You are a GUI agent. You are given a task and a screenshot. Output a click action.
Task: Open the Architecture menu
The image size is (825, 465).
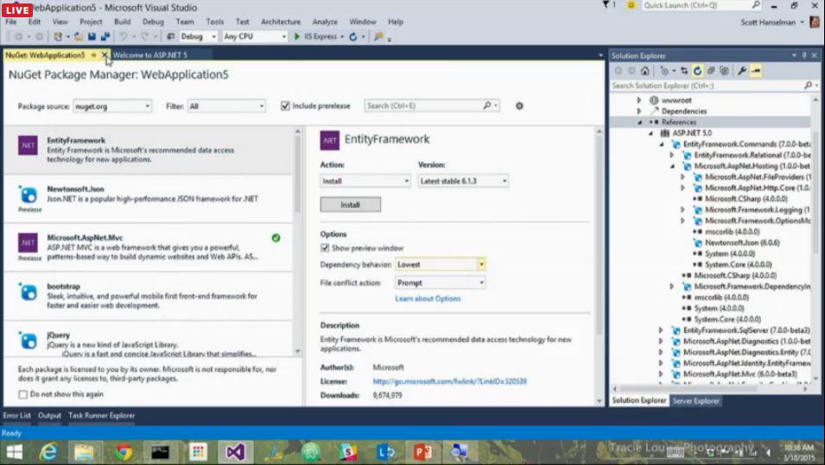[281, 22]
